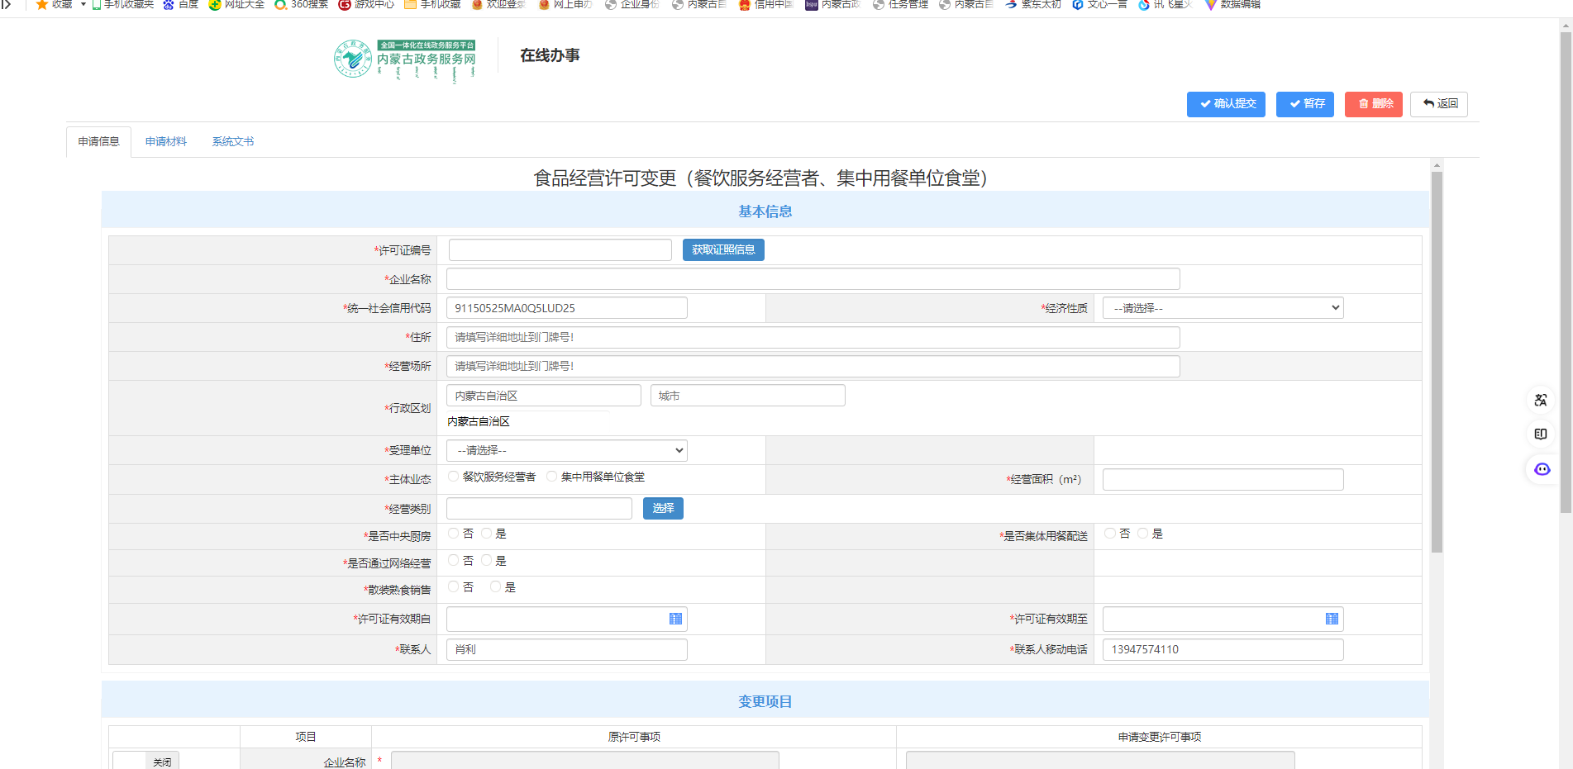This screenshot has height=769, width=1573.
Task: Open the 文心一言 bookmark
Action: (x=1099, y=4)
